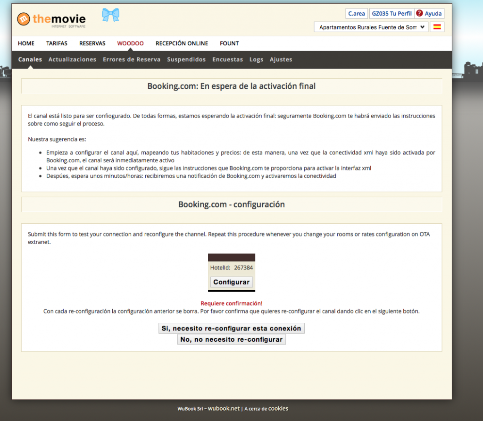Viewport: 483px width, 421px height.
Task: Open the Suspendidos tab
Action: click(186, 59)
